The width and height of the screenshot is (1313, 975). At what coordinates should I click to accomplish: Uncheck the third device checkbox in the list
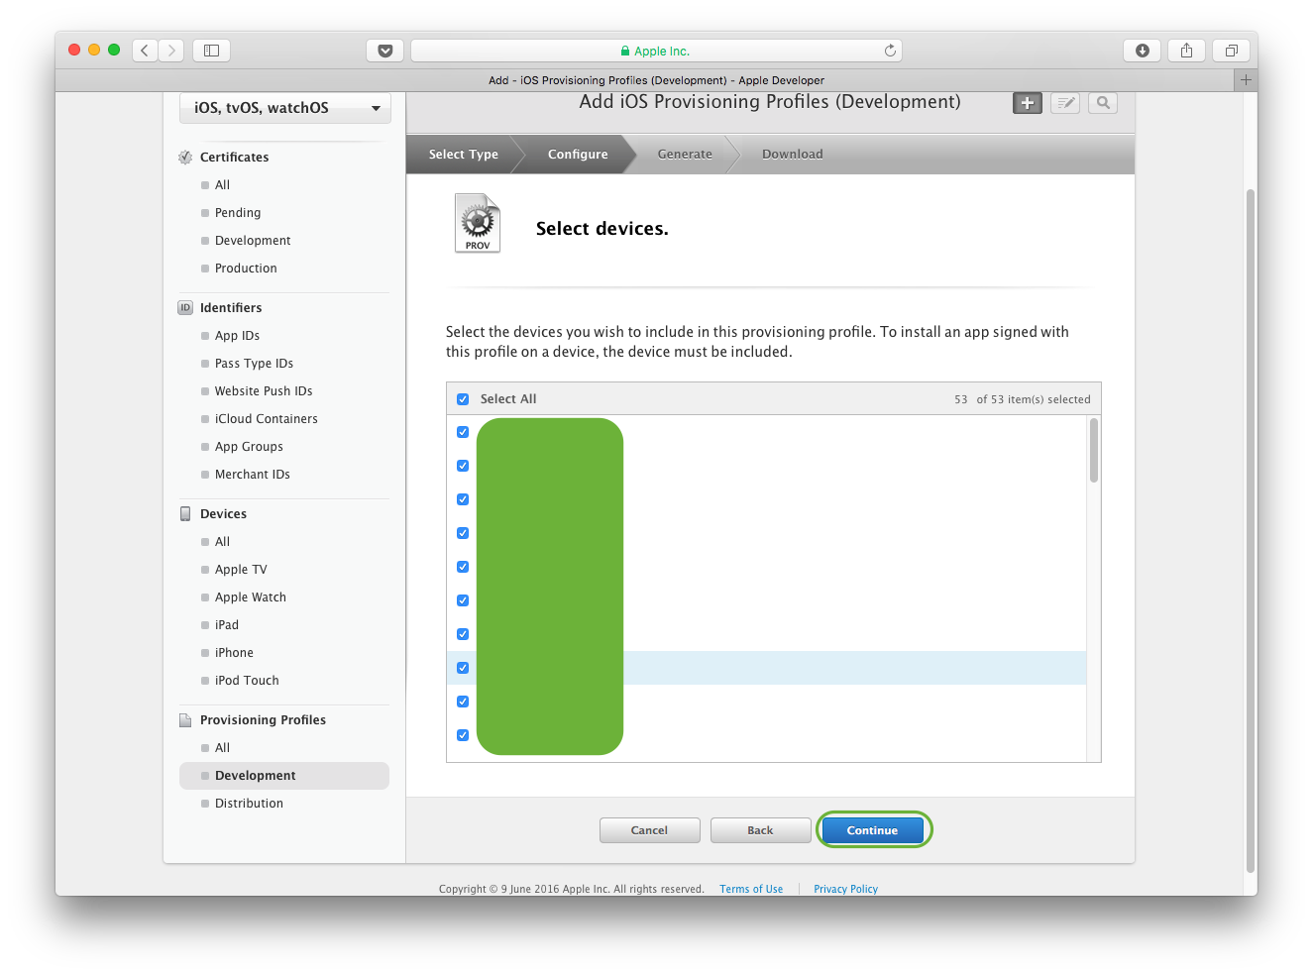tap(463, 499)
